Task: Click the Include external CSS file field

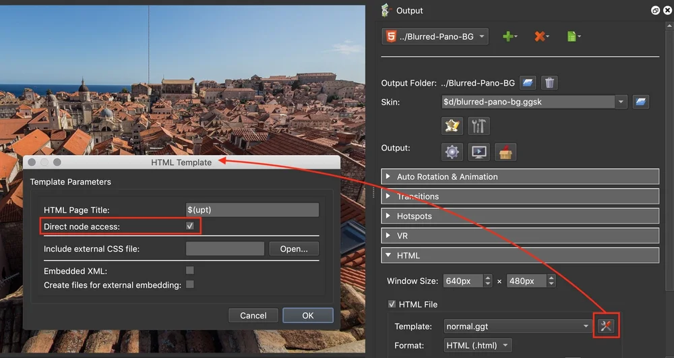Action: coord(225,249)
